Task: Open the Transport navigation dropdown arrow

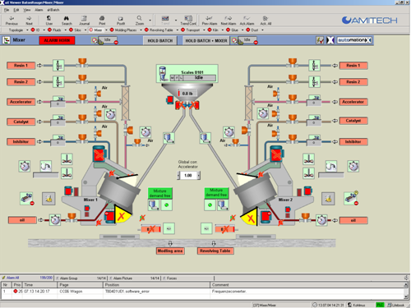Action: pos(204,30)
